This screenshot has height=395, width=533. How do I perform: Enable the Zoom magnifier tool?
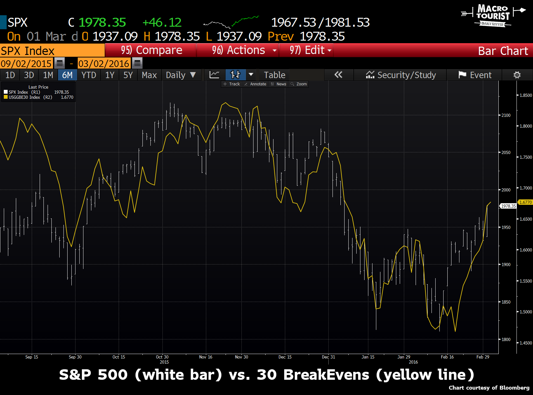click(x=299, y=84)
